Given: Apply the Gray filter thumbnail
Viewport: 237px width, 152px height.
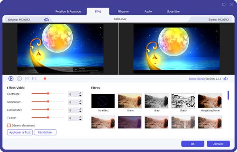Looking at the screenshot, I should 156,101.
